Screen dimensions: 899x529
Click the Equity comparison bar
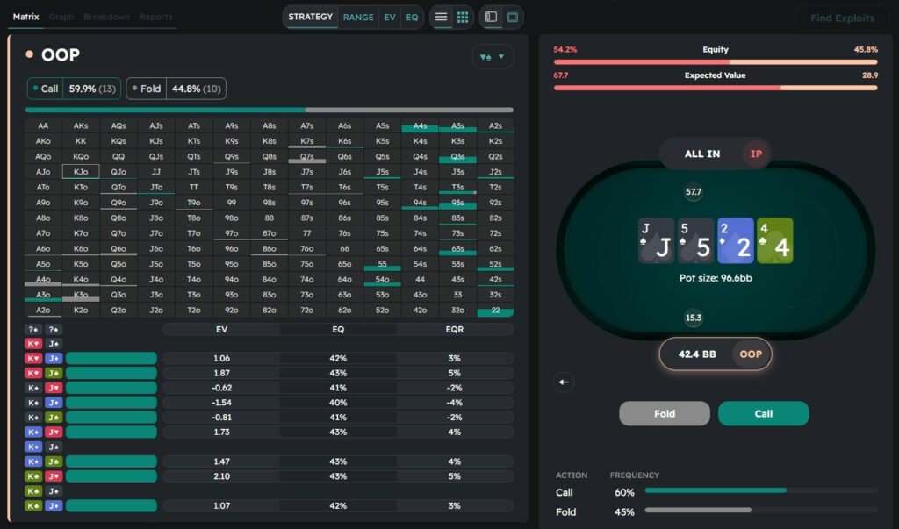[715, 61]
